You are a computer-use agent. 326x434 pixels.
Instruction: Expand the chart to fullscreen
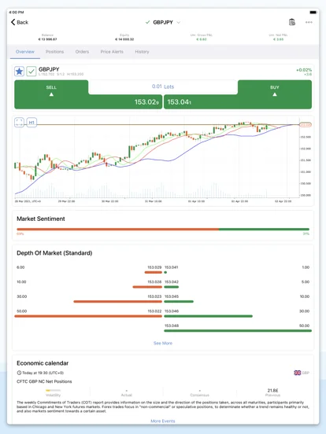click(19, 123)
